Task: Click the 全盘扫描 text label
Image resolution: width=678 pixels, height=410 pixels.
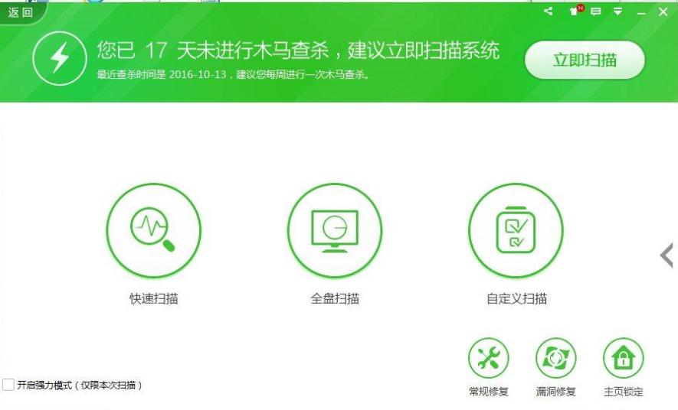Action: pyautogui.click(x=335, y=299)
